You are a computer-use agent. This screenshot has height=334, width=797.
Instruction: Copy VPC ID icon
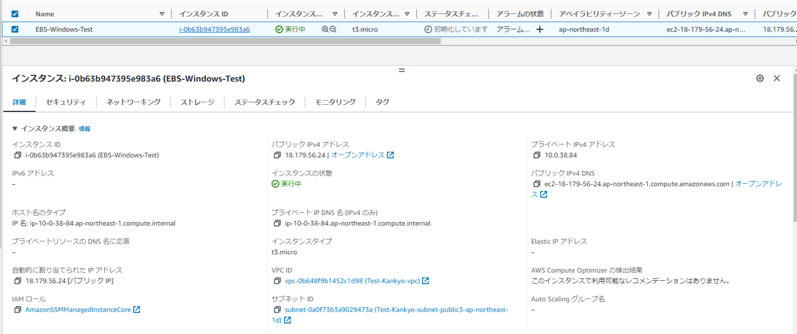(x=277, y=281)
